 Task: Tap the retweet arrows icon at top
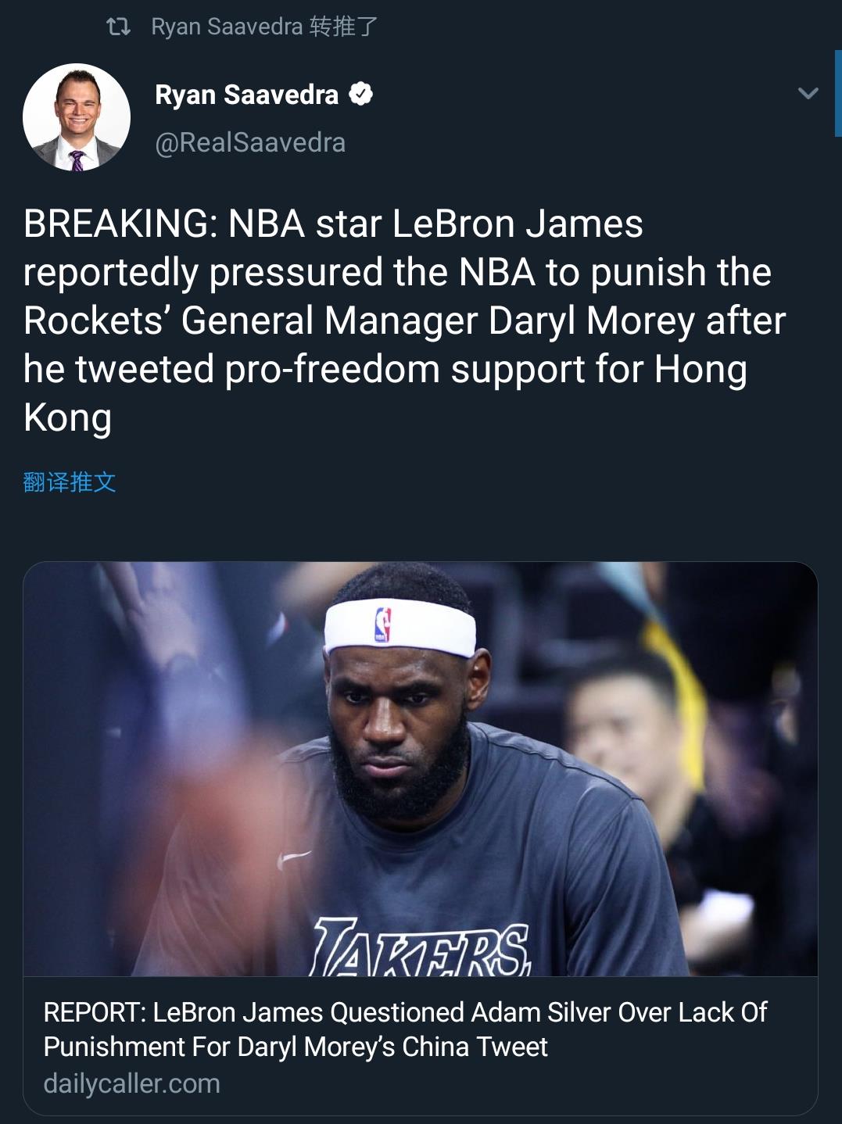(118, 27)
